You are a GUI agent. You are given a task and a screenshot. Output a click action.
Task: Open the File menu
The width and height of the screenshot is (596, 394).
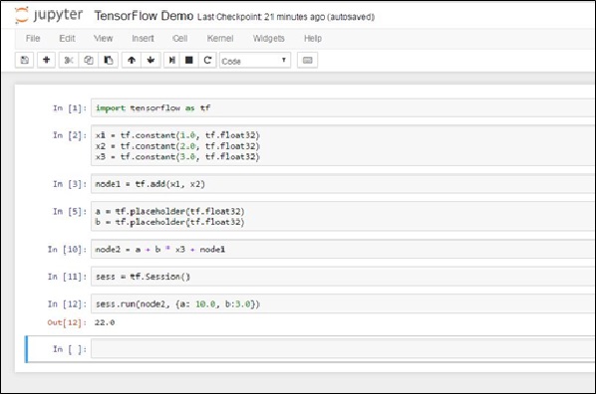[x=33, y=39]
